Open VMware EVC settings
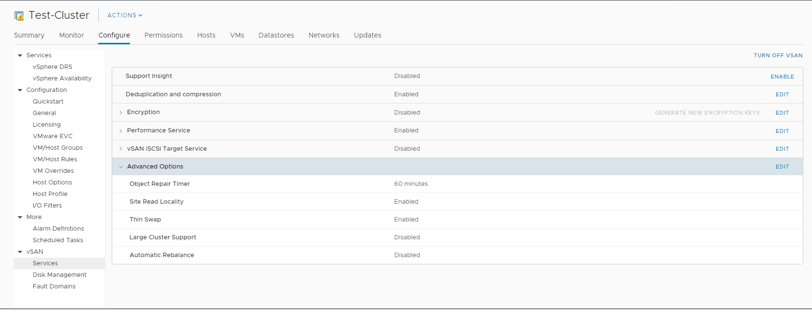The image size is (812, 312). coord(52,136)
